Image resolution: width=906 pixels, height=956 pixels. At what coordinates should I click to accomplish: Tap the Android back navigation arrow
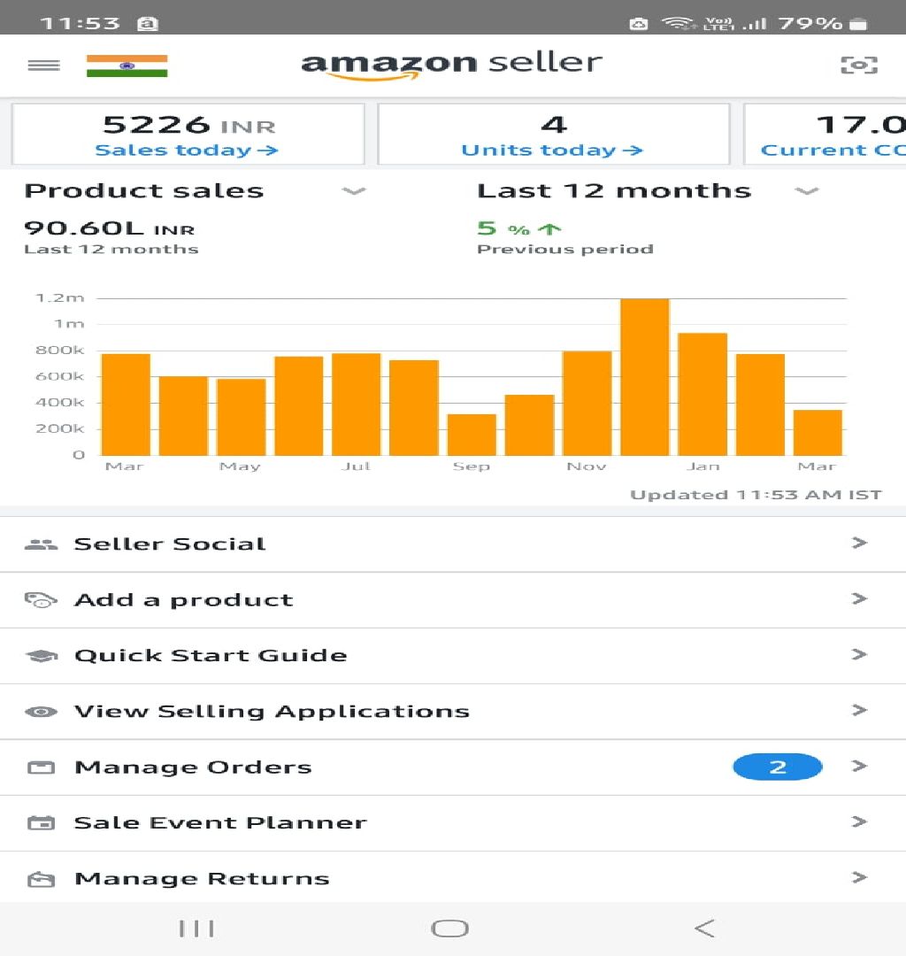[704, 929]
